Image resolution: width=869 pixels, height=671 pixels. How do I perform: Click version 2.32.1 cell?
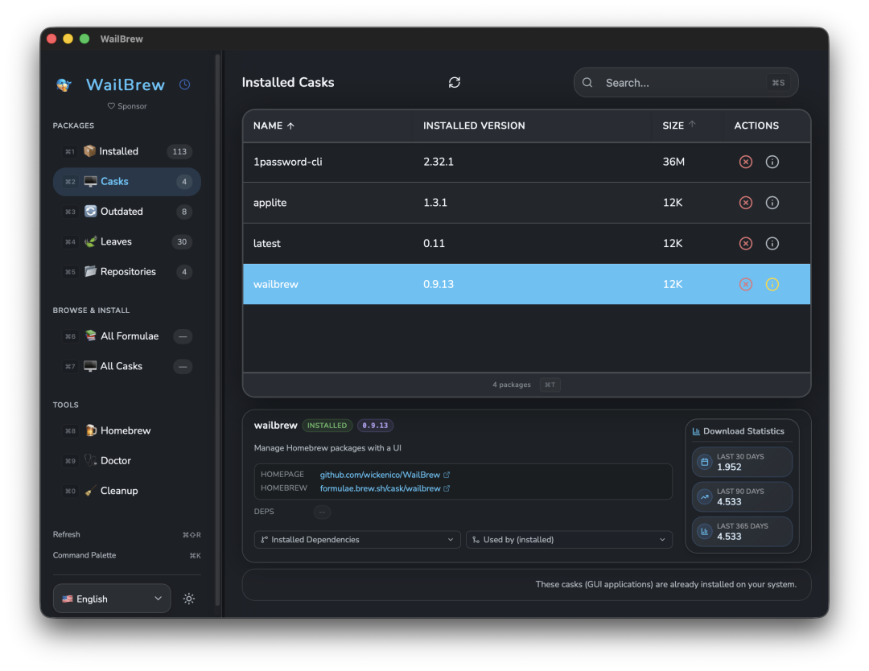coord(439,162)
